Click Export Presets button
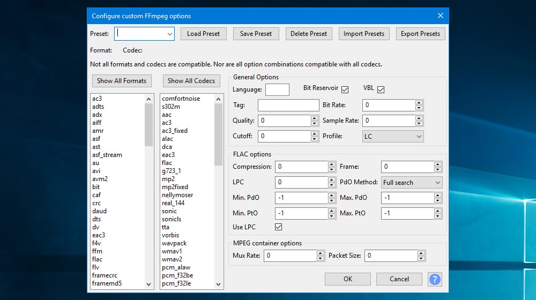Screen dimensions: 536x300 point(420,34)
